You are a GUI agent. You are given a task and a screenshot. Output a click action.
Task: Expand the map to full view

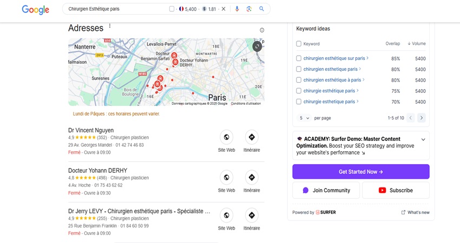click(257, 46)
